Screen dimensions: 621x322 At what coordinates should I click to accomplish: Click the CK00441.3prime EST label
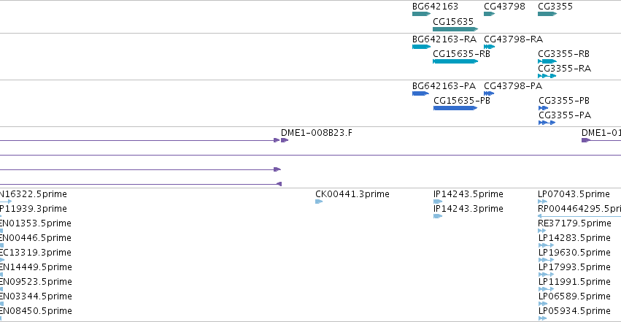[x=352, y=194]
